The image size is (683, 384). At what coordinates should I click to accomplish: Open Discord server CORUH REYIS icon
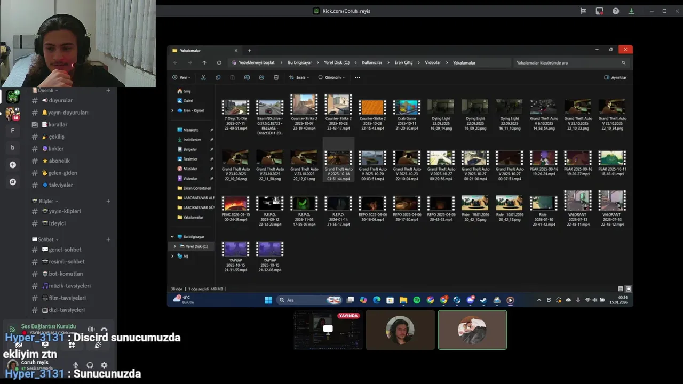pos(13,97)
